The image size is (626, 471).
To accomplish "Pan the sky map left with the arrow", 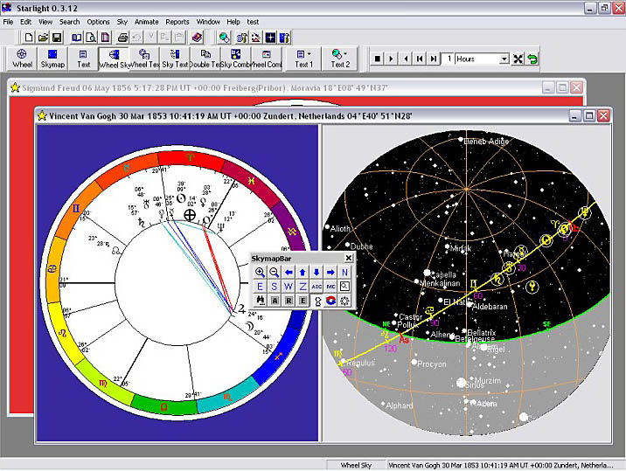I will [x=289, y=273].
